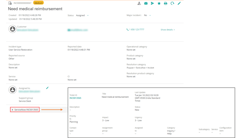Click the edit pencil icon in header
The image size is (241, 138).
pyautogui.click(x=179, y=3)
